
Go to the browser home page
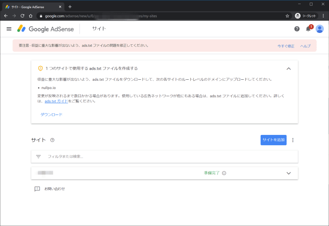point(31,16)
